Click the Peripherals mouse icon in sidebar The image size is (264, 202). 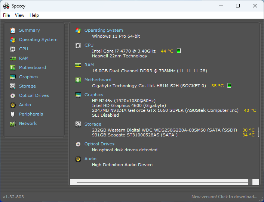tap(13, 114)
